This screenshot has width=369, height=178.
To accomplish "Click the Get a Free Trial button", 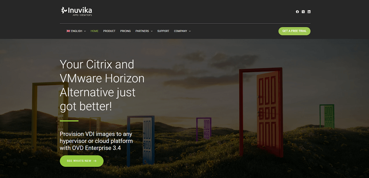I will pos(294,31).
